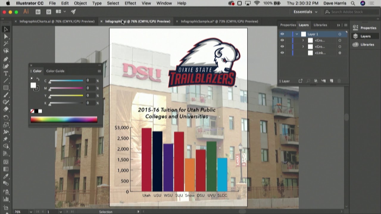Expand hidden panel tabs with double-chevron
381x214 pixels.
pyautogui.click(x=338, y=25)
